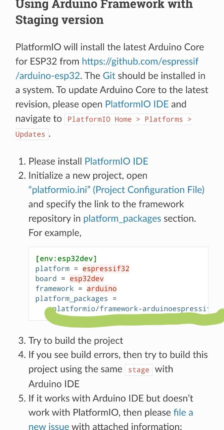Click the 'stage' inline code label

click(138, 370)
